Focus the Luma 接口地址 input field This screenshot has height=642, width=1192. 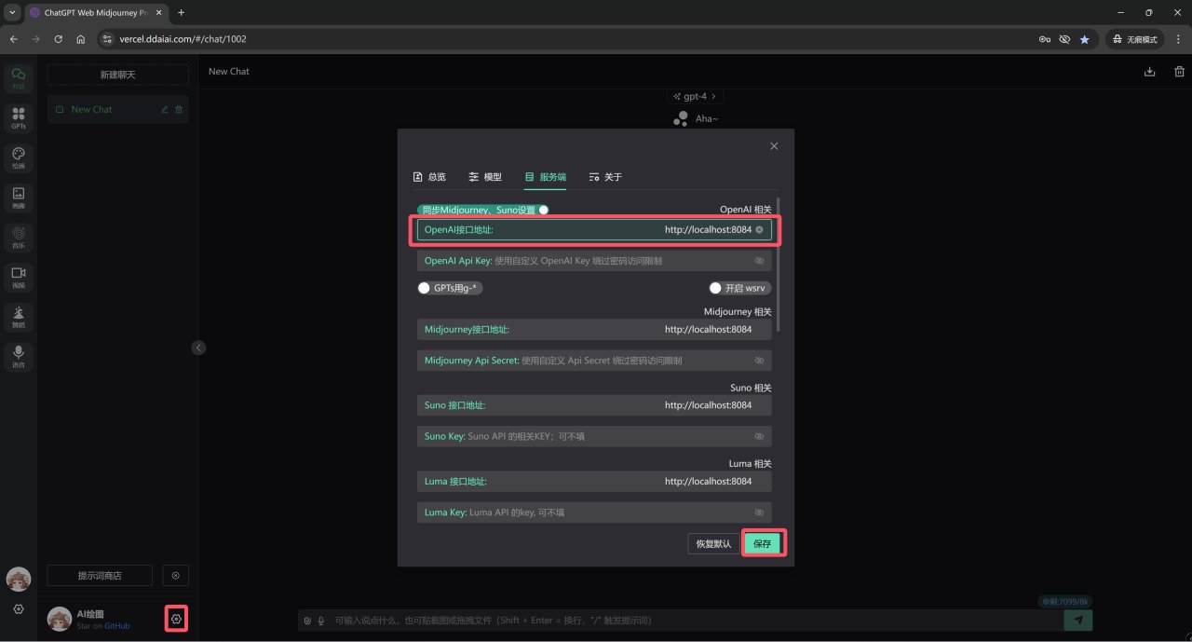coord(594,482)
